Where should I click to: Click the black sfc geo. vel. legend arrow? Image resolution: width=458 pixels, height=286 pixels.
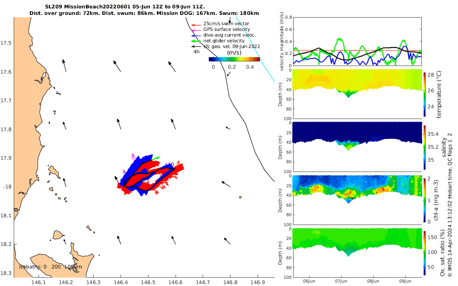pos(195,47)
